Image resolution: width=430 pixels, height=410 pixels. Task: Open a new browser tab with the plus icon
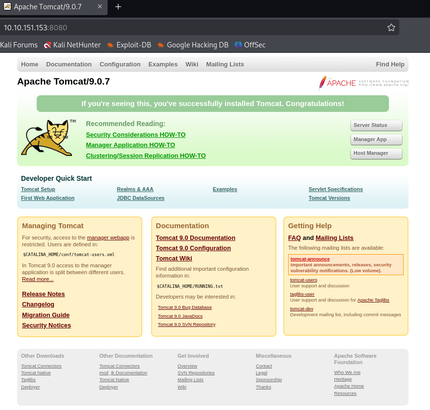118,7
